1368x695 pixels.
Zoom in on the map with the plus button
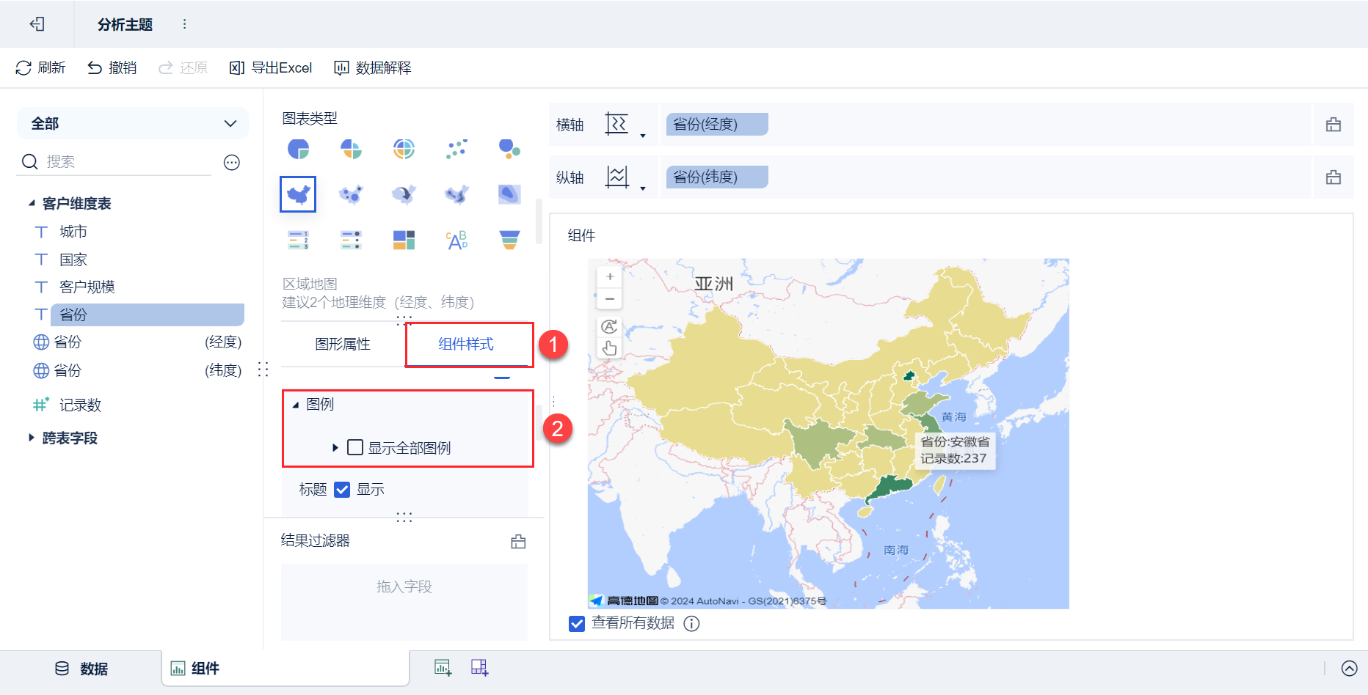point(610,276)
